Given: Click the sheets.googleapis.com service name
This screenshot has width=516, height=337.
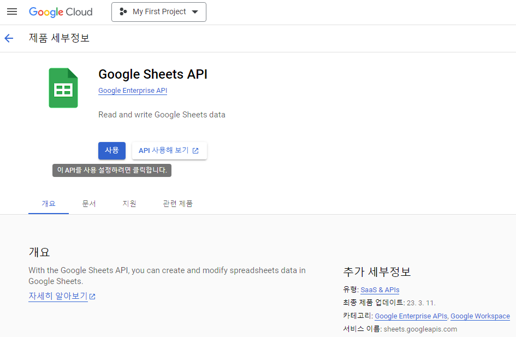Looking at the screenshot, I should click(420, 329).
